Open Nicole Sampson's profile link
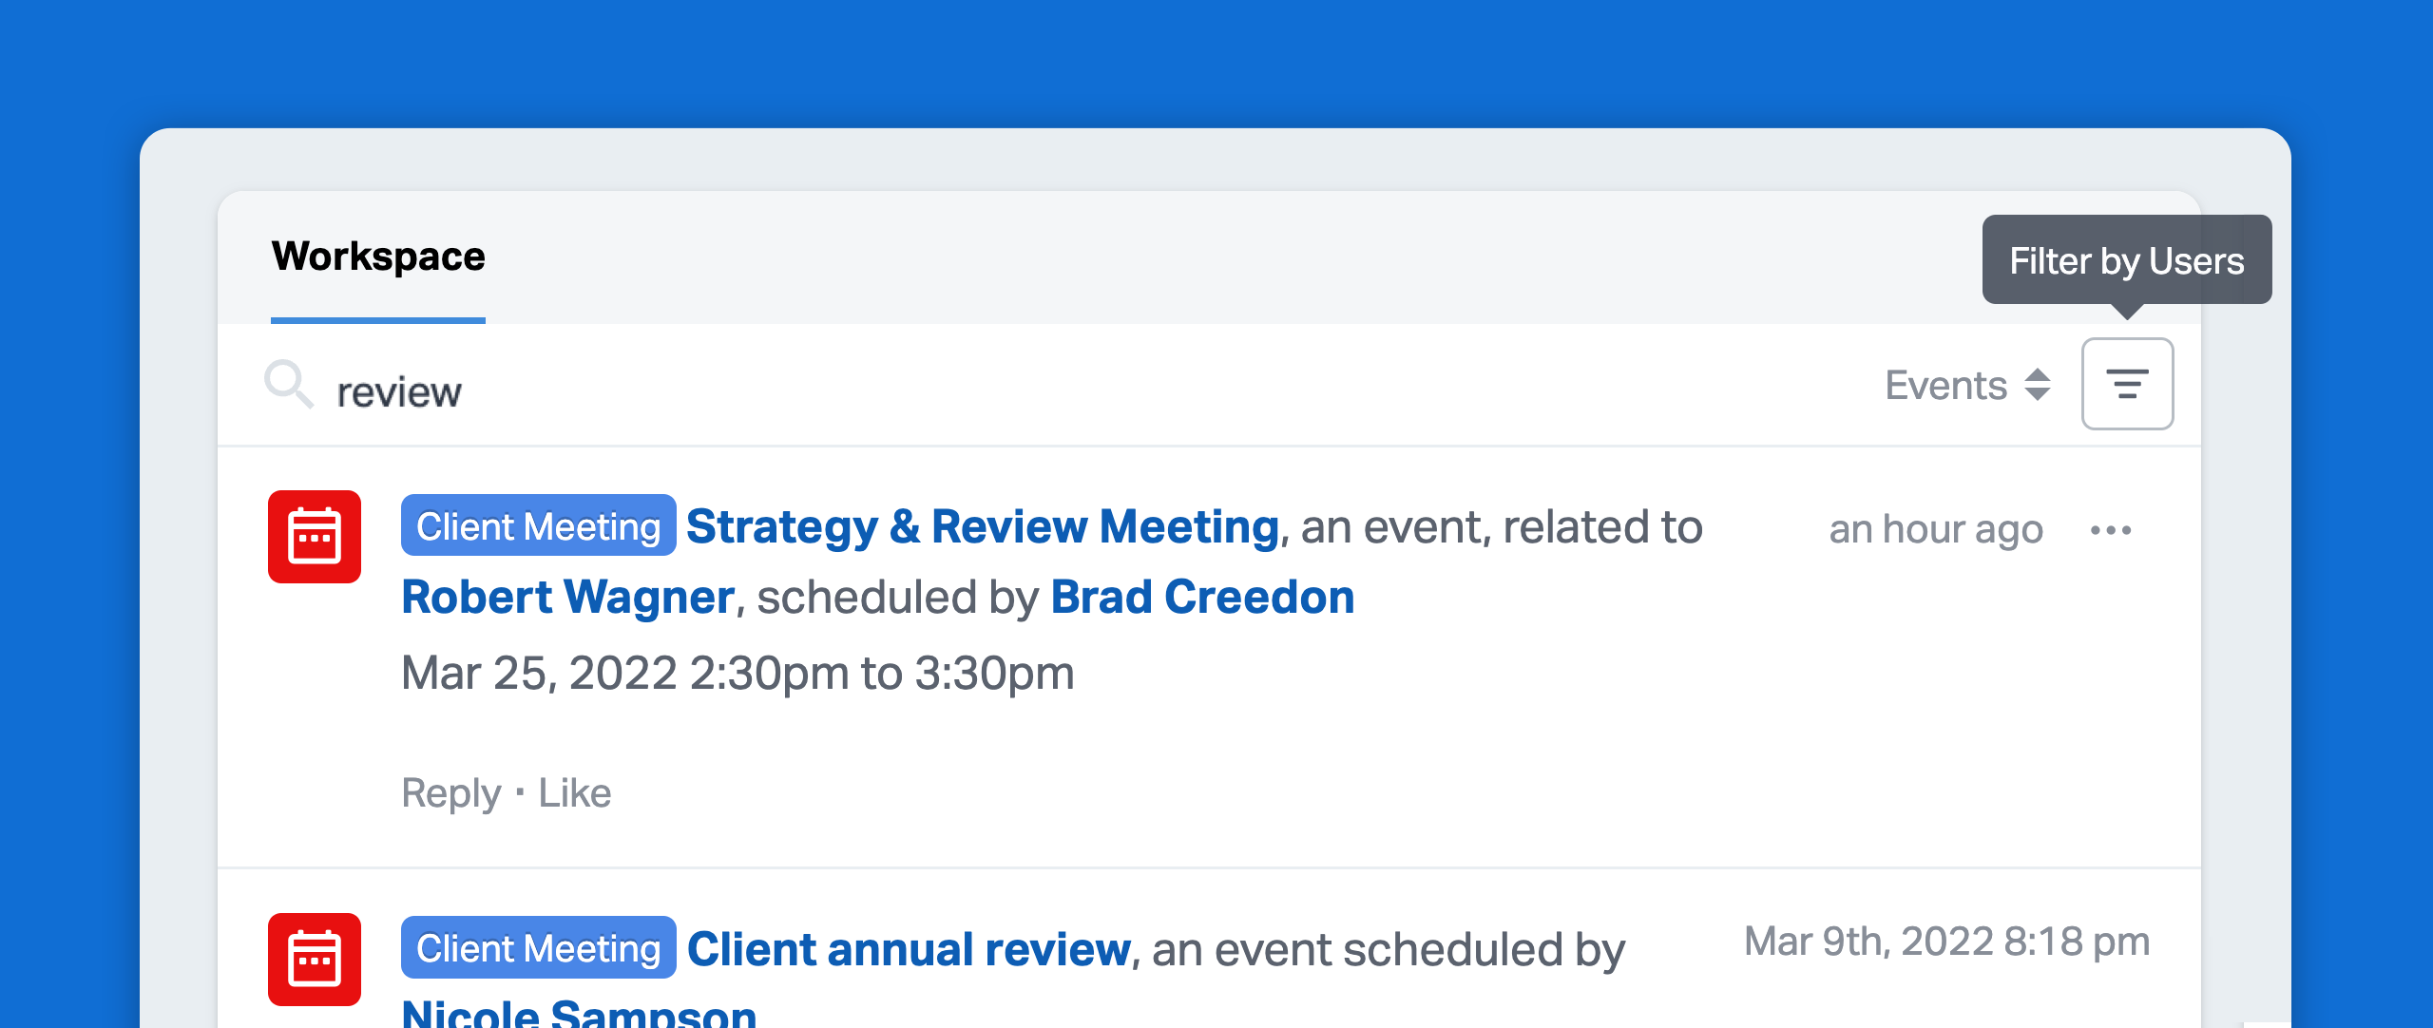2433x1028 pixels. click(579, 1013)
